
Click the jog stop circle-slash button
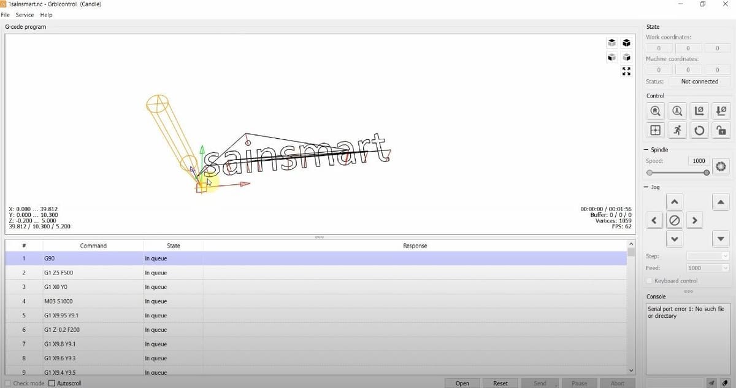674,220
